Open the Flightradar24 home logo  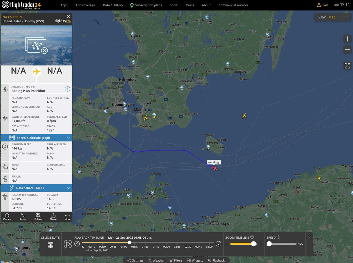coord(21,5)
